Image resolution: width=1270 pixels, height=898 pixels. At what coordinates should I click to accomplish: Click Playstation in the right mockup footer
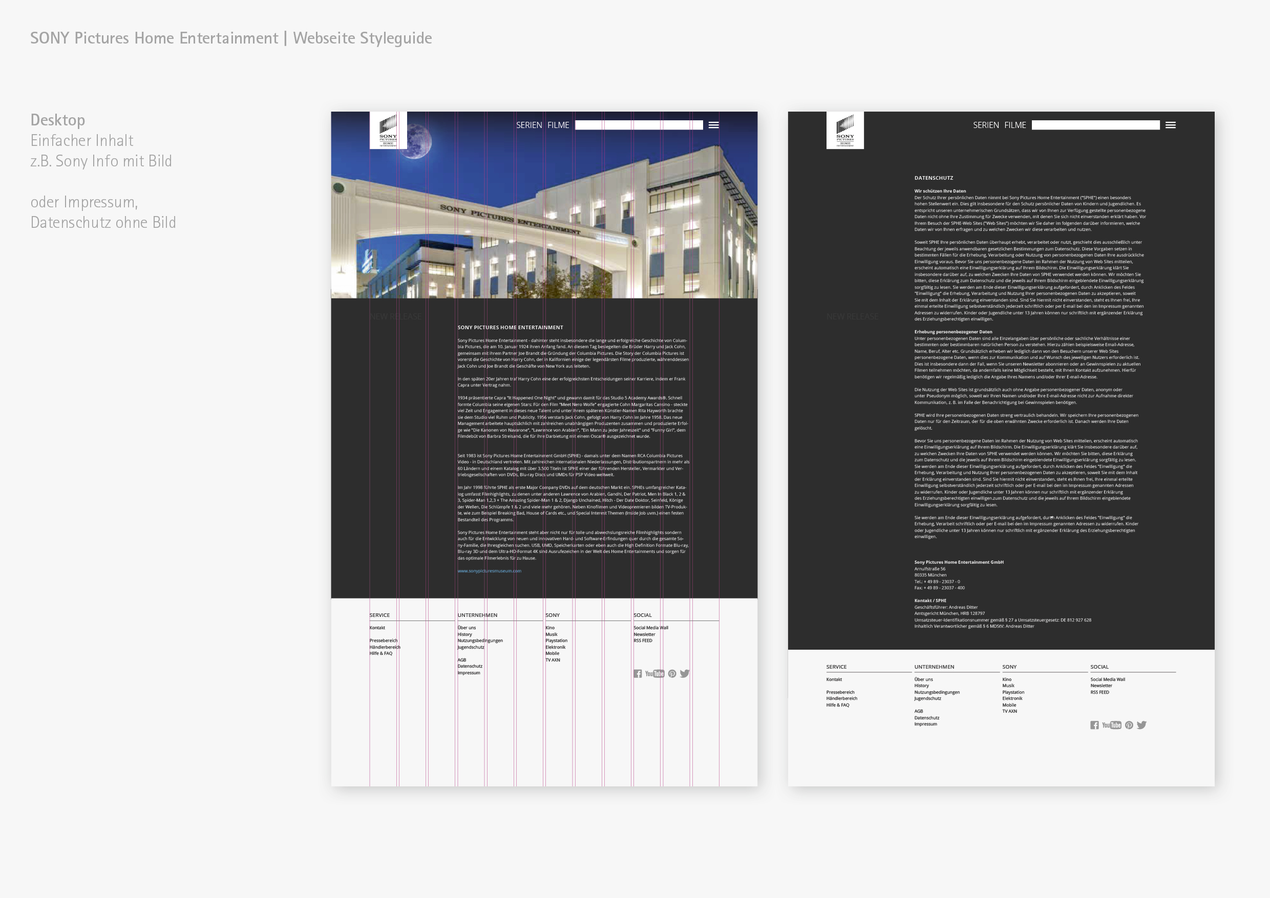tap(1013, 692)
